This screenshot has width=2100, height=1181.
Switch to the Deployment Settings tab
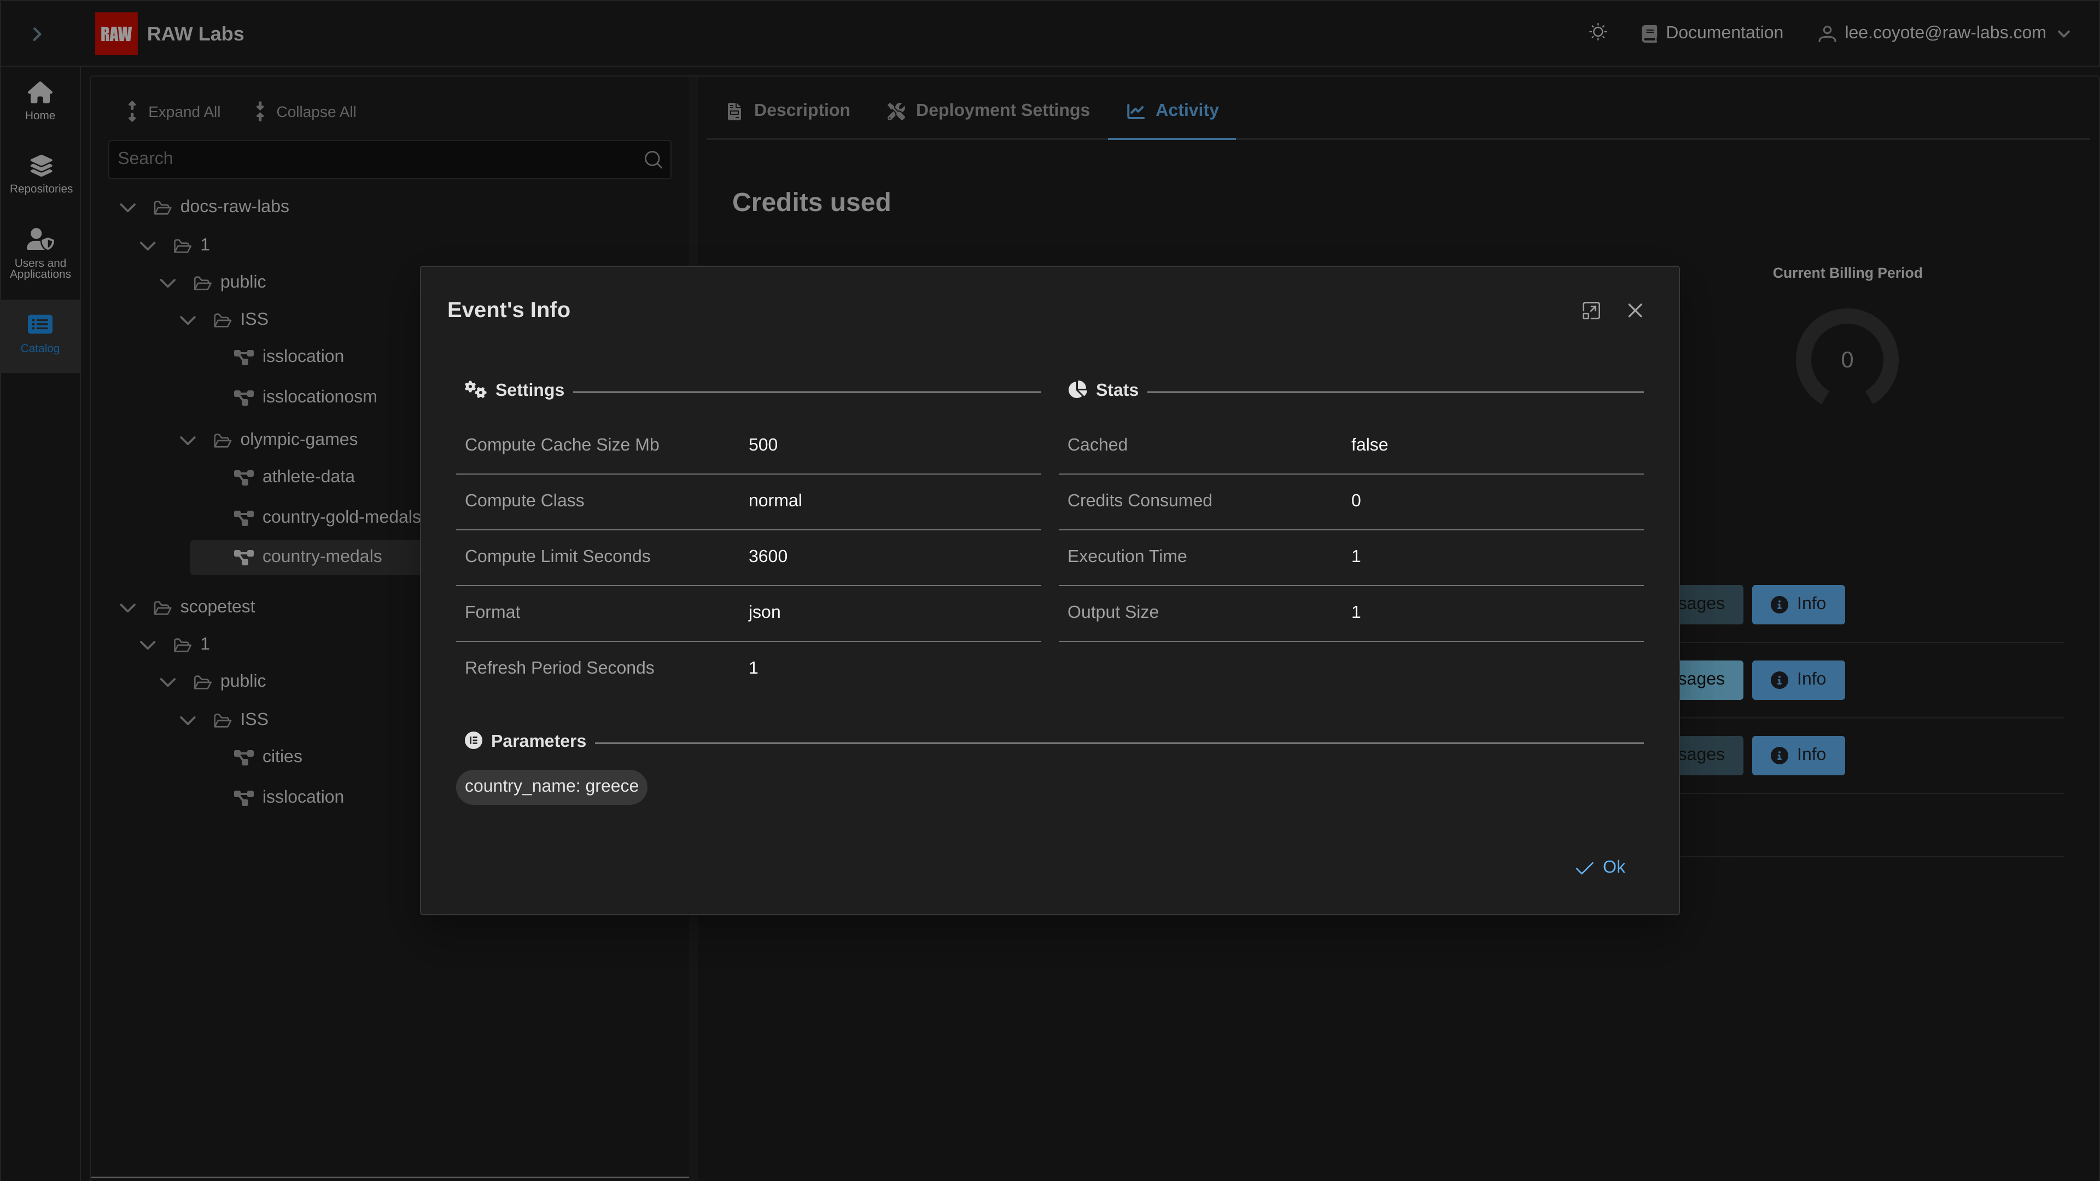(x=988, y=111)
